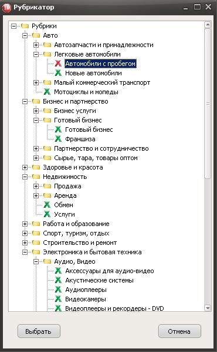Collapse Бизнес и партнерство category
Image resolution: width=217 pixels, height=352 pixels.
pos(25,101)
